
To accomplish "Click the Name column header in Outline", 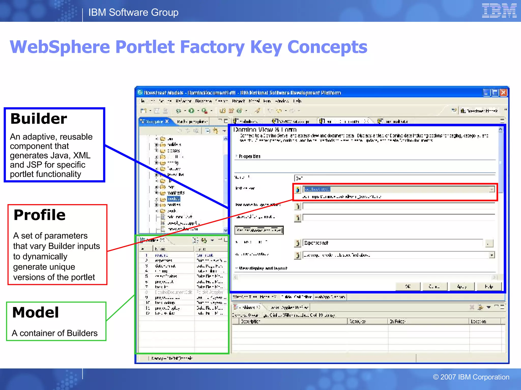I will point(173,249).
